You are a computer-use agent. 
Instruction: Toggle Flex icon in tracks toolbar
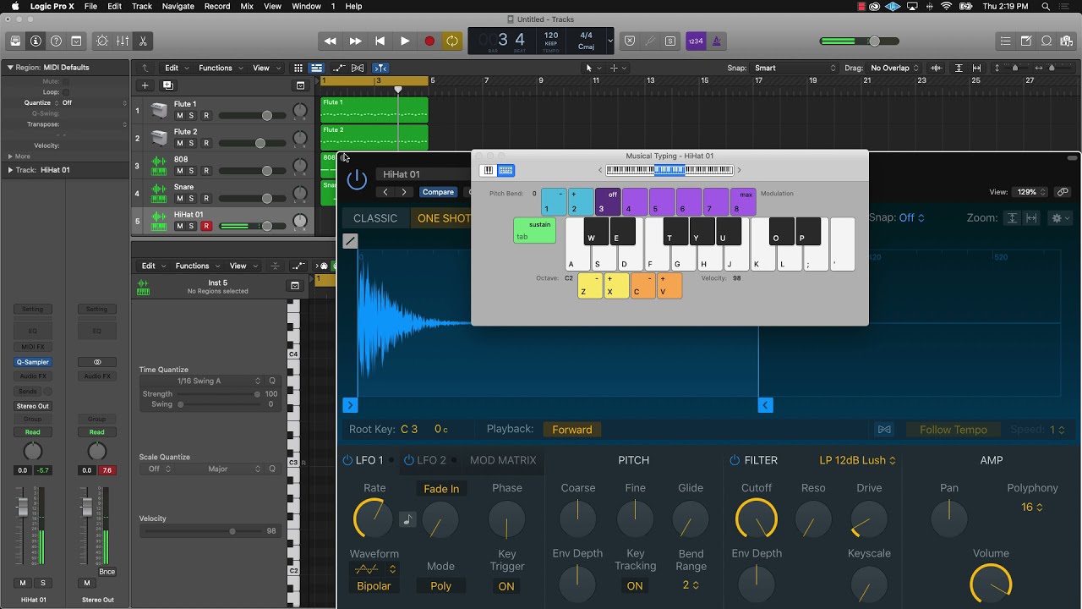(x=358, y=68)
